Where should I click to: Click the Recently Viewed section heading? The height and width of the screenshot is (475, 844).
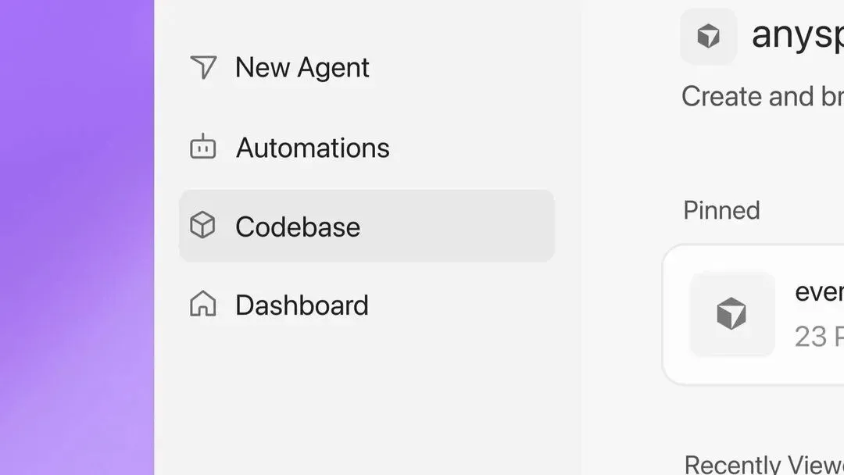(764, 464)
